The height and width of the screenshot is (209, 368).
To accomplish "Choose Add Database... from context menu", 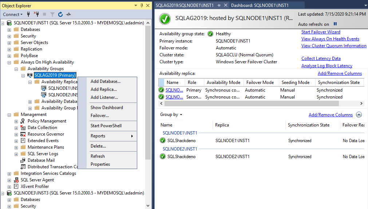I will [x=107, y=81].
